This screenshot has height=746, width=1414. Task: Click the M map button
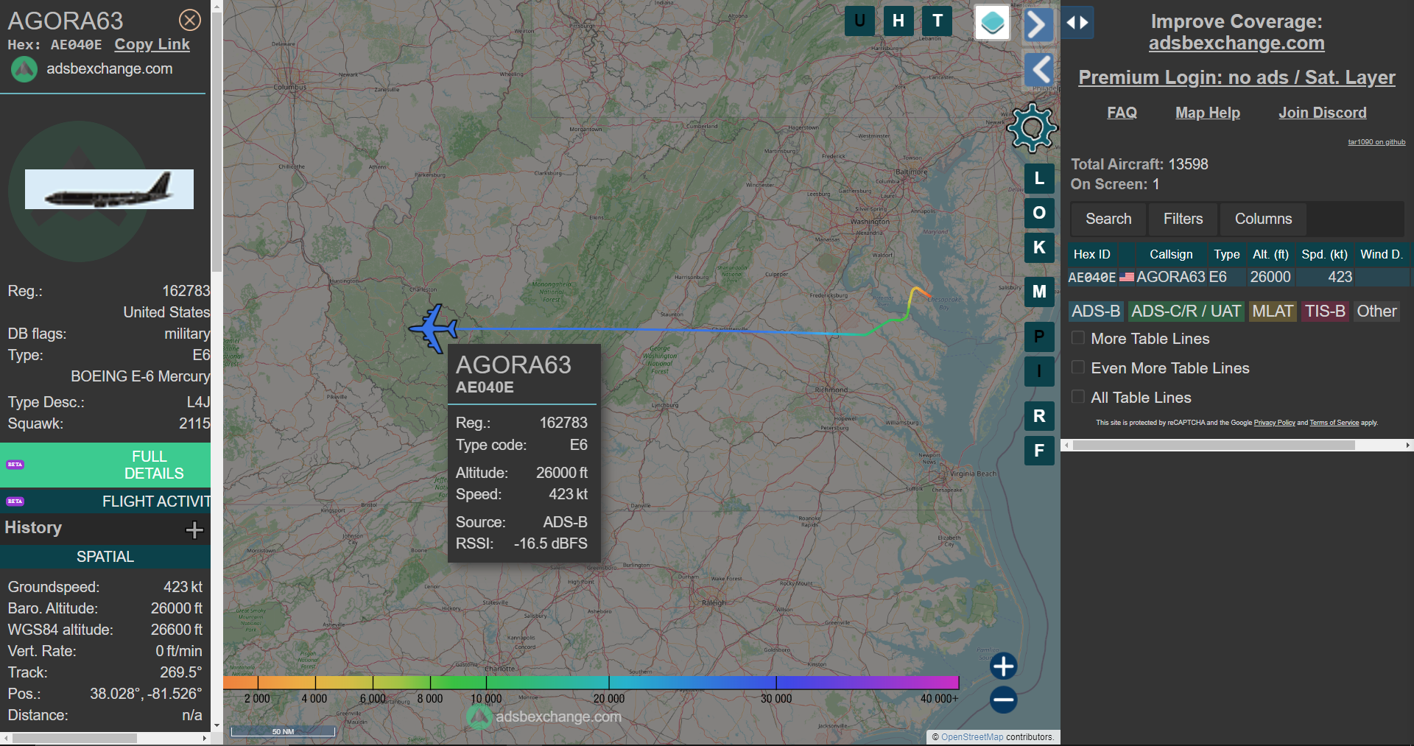point(1039,292)
